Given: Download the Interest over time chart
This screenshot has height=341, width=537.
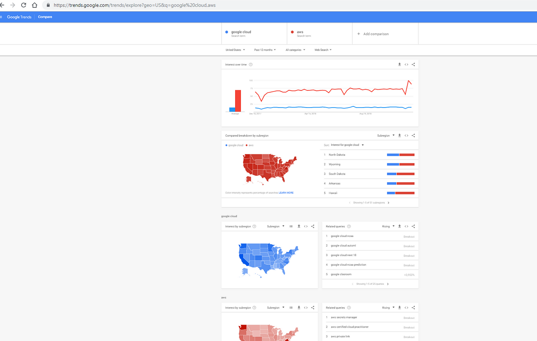Looking at the screenshot, I should (x=399, y=64).
